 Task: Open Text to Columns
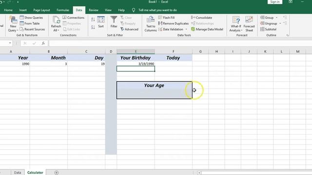tap(151, 24)
